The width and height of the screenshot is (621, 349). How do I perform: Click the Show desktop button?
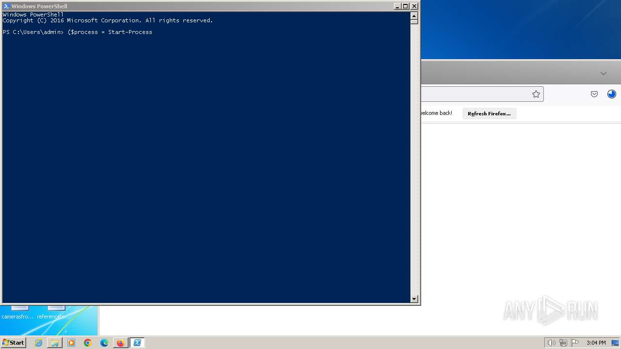(x=615, y=343)
